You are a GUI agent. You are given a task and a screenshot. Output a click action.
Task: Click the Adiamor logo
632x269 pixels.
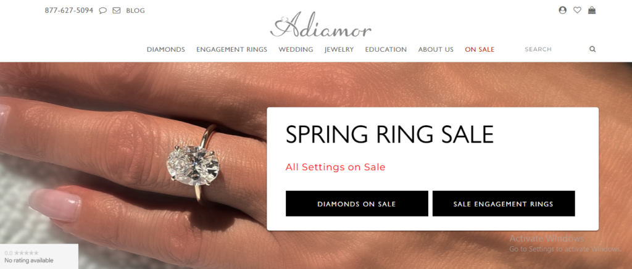tap(321, 25)
